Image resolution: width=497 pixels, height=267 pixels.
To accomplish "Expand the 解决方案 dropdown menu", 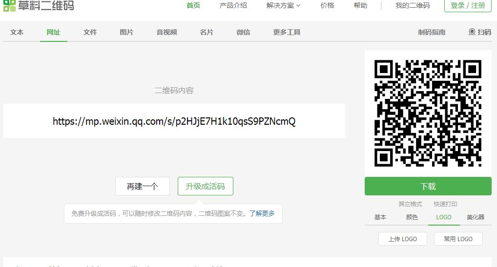I will tap(283, 5).
